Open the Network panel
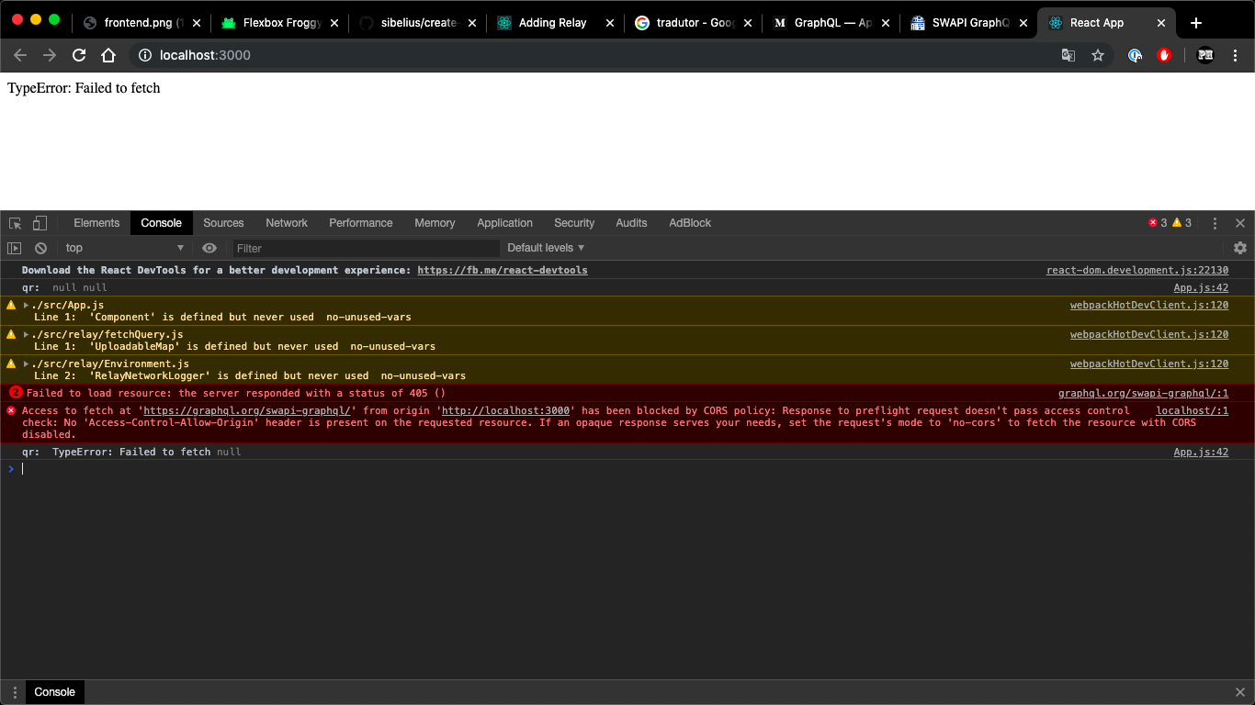Image resolution: width=1255 pixels, height=705 pixels. [x=287, y=223]
